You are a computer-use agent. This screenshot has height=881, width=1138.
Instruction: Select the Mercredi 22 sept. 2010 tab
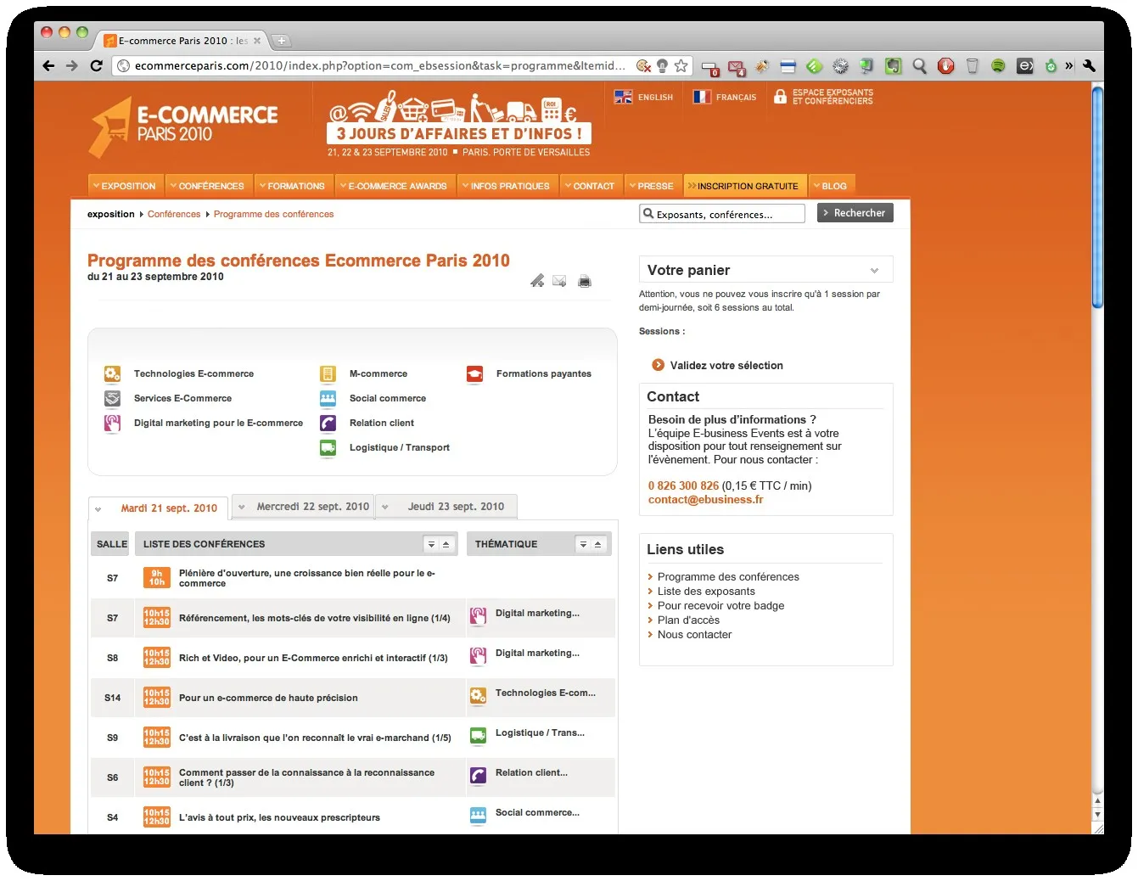[x=304, y=507]
